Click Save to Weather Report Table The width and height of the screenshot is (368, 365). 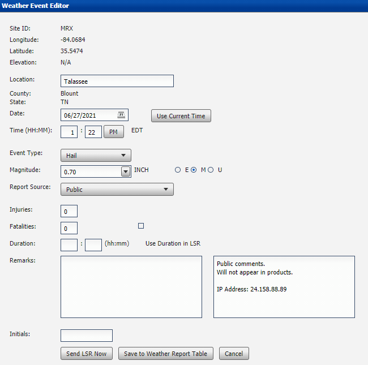(x=166, y=354)
